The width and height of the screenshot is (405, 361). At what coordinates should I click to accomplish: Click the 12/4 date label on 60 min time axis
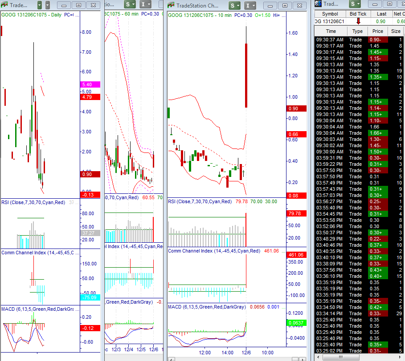pyautogui.click(x=129, y=349)
